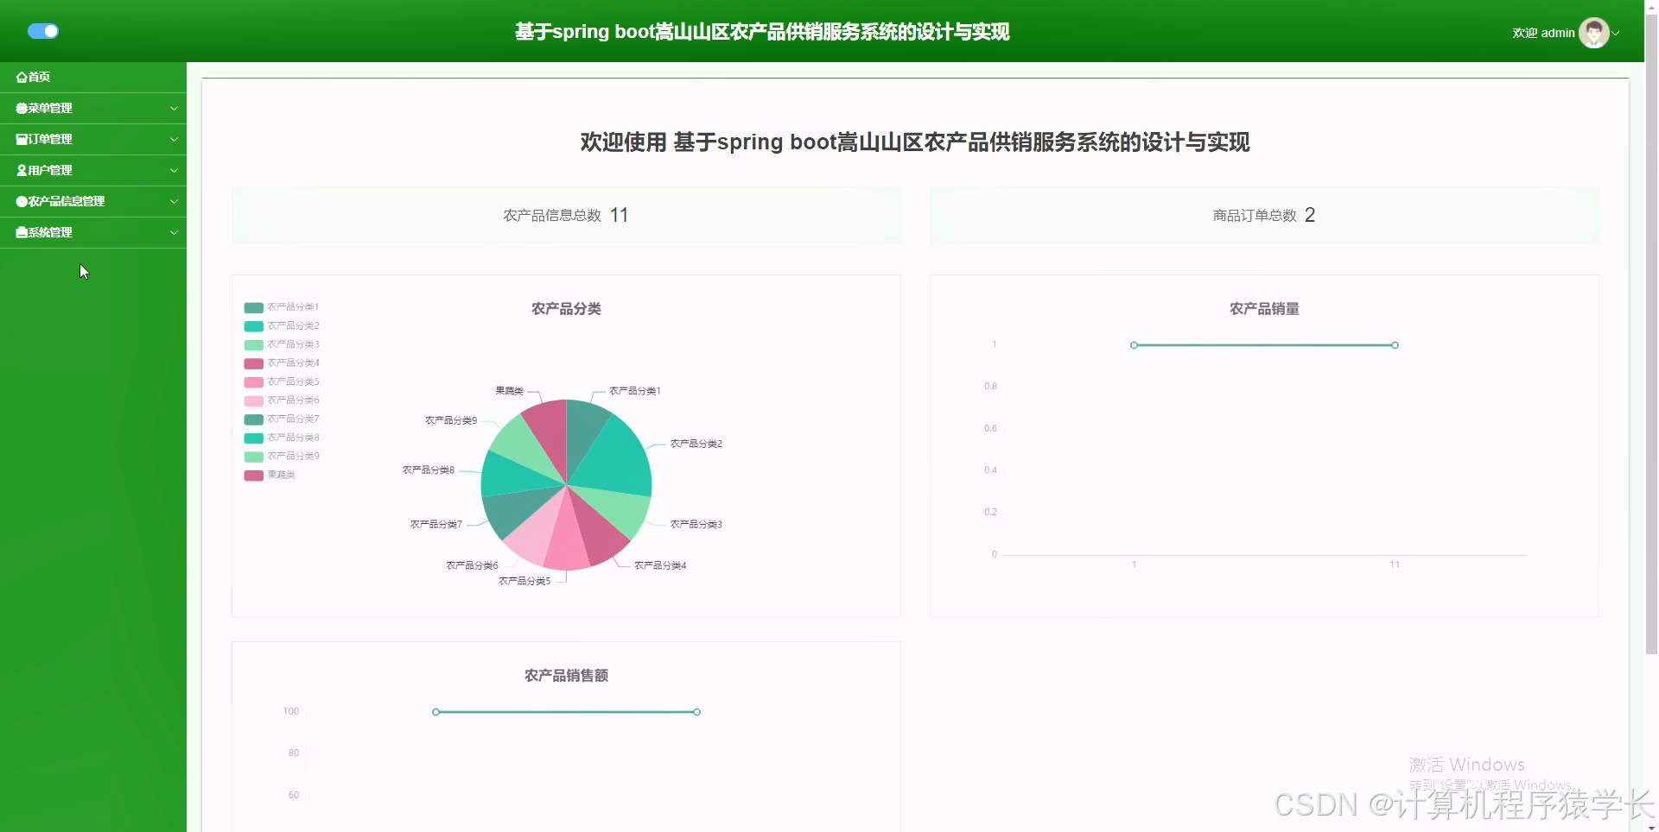Viewport: 1659px width, 832px height.
Task: Click the header system title text
Action: click(x=762, y=32)
